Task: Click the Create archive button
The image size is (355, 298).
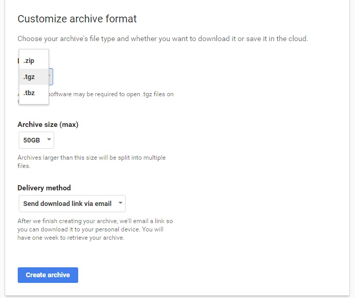Action: [48, 275]
